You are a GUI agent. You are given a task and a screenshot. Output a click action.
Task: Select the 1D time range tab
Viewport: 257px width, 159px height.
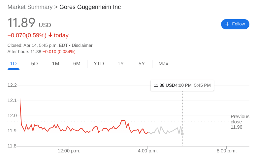(x=14, y=64)
